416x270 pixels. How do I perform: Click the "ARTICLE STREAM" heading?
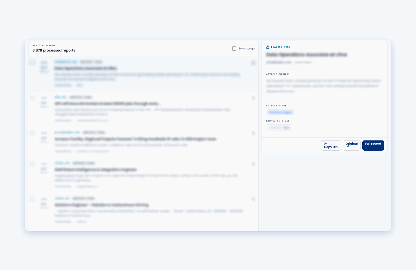coord(44,46)
